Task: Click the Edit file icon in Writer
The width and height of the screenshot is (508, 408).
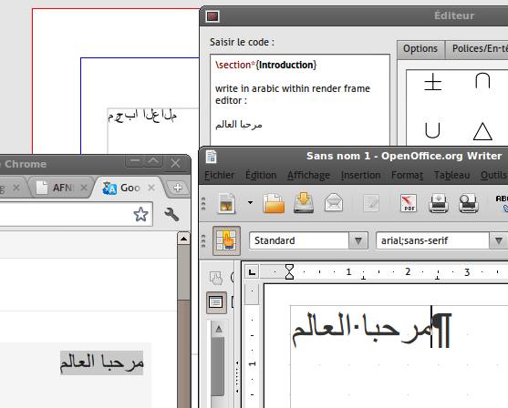Action: pos(371,203)
